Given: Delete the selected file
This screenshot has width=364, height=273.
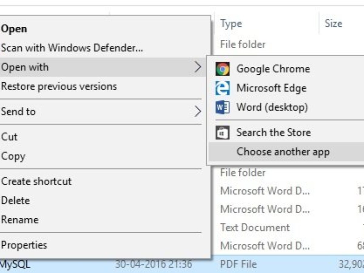Looking at the screenshot, I should 15,201.
